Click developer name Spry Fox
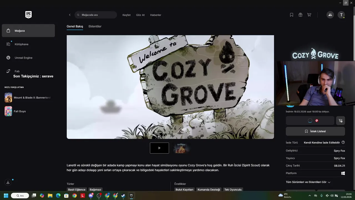Viewport: 355px width, 200px height. [339, 151]
